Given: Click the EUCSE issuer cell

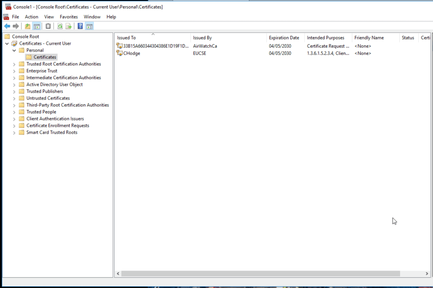Looking at the screenshot, I should click(200, 53).
